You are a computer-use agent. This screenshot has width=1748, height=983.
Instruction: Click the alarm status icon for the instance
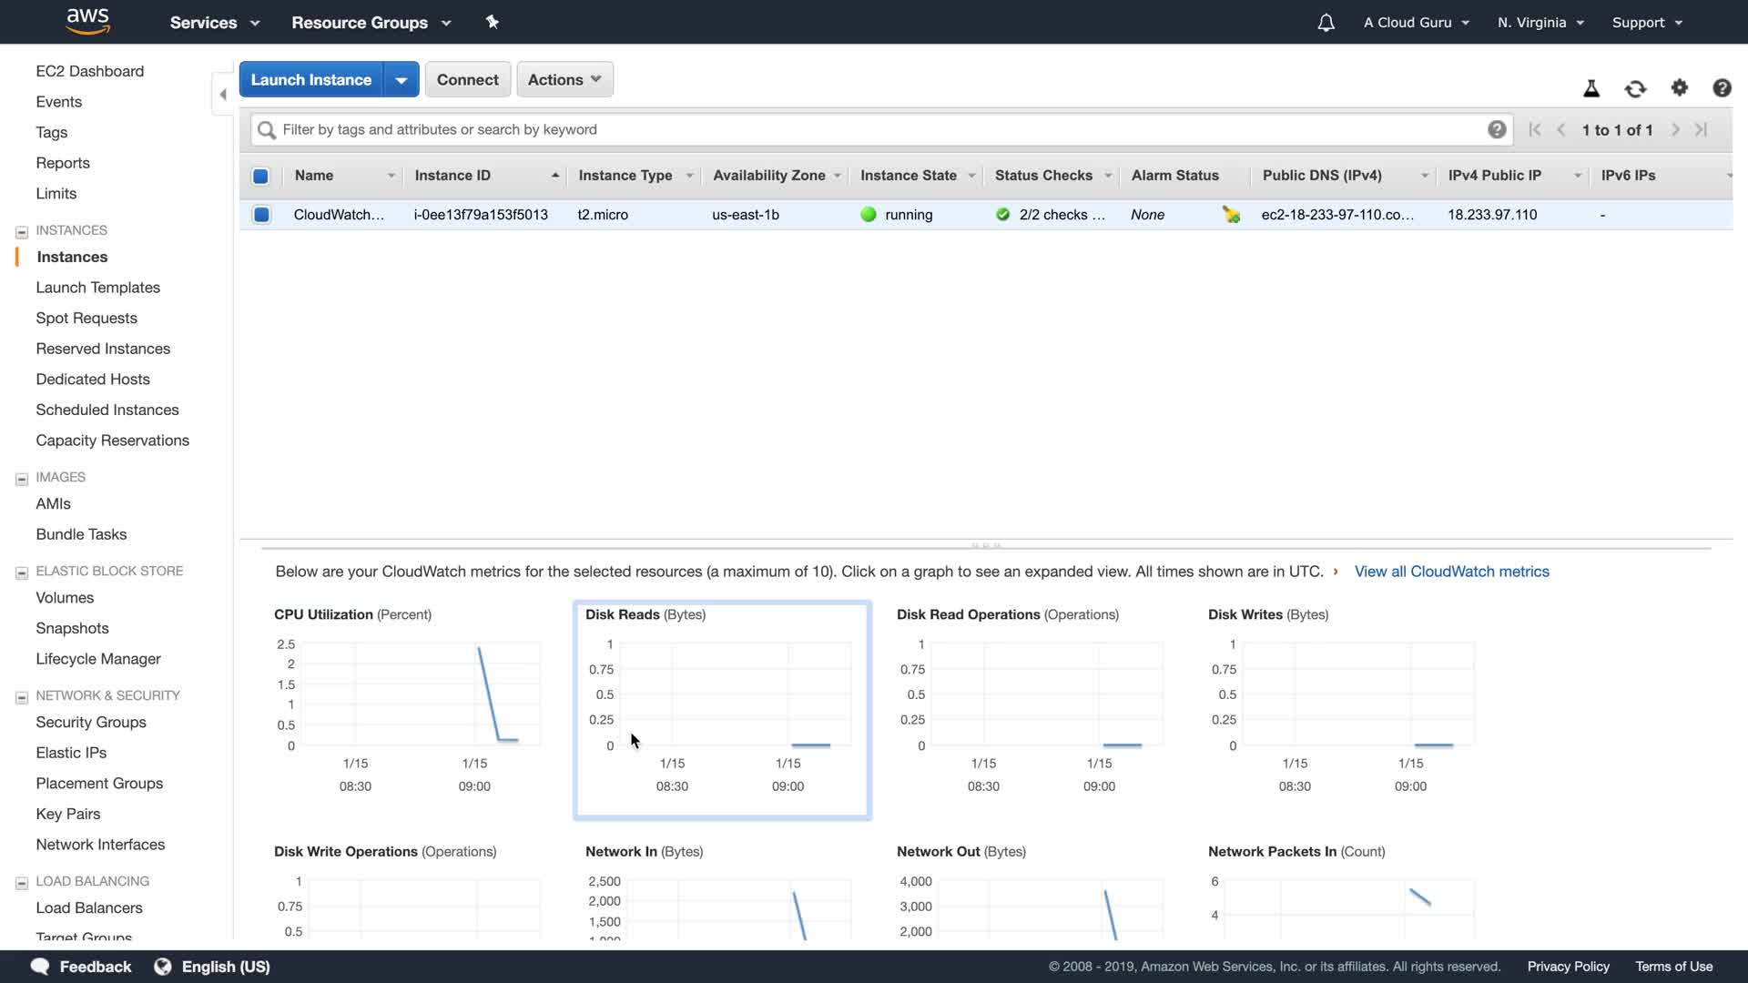(x=1231, y=215)
